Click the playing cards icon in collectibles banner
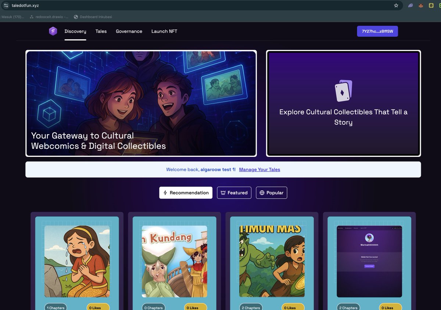Viewport: 441px width, 310px height. click(x=344, y=91)
